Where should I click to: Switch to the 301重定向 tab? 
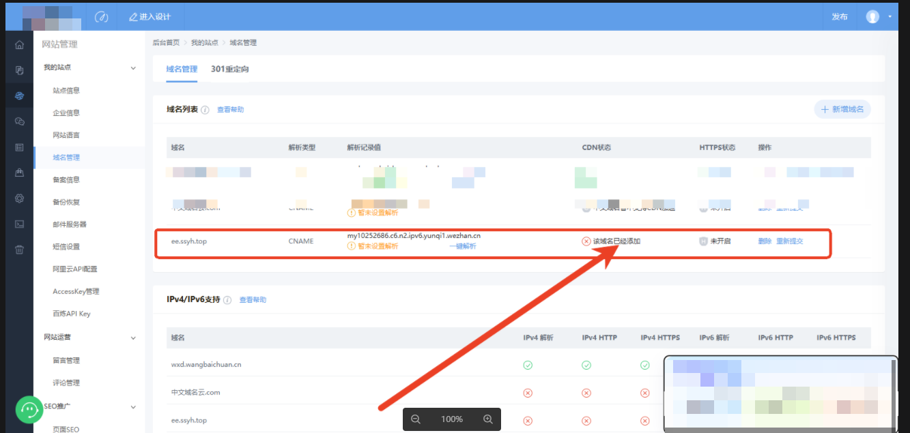tap(230, 69)
